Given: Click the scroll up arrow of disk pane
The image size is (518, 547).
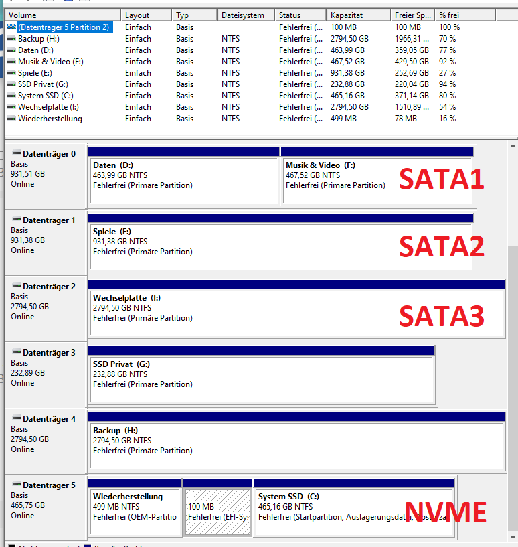Looking at the screenshot, I should tap(513, 147).
